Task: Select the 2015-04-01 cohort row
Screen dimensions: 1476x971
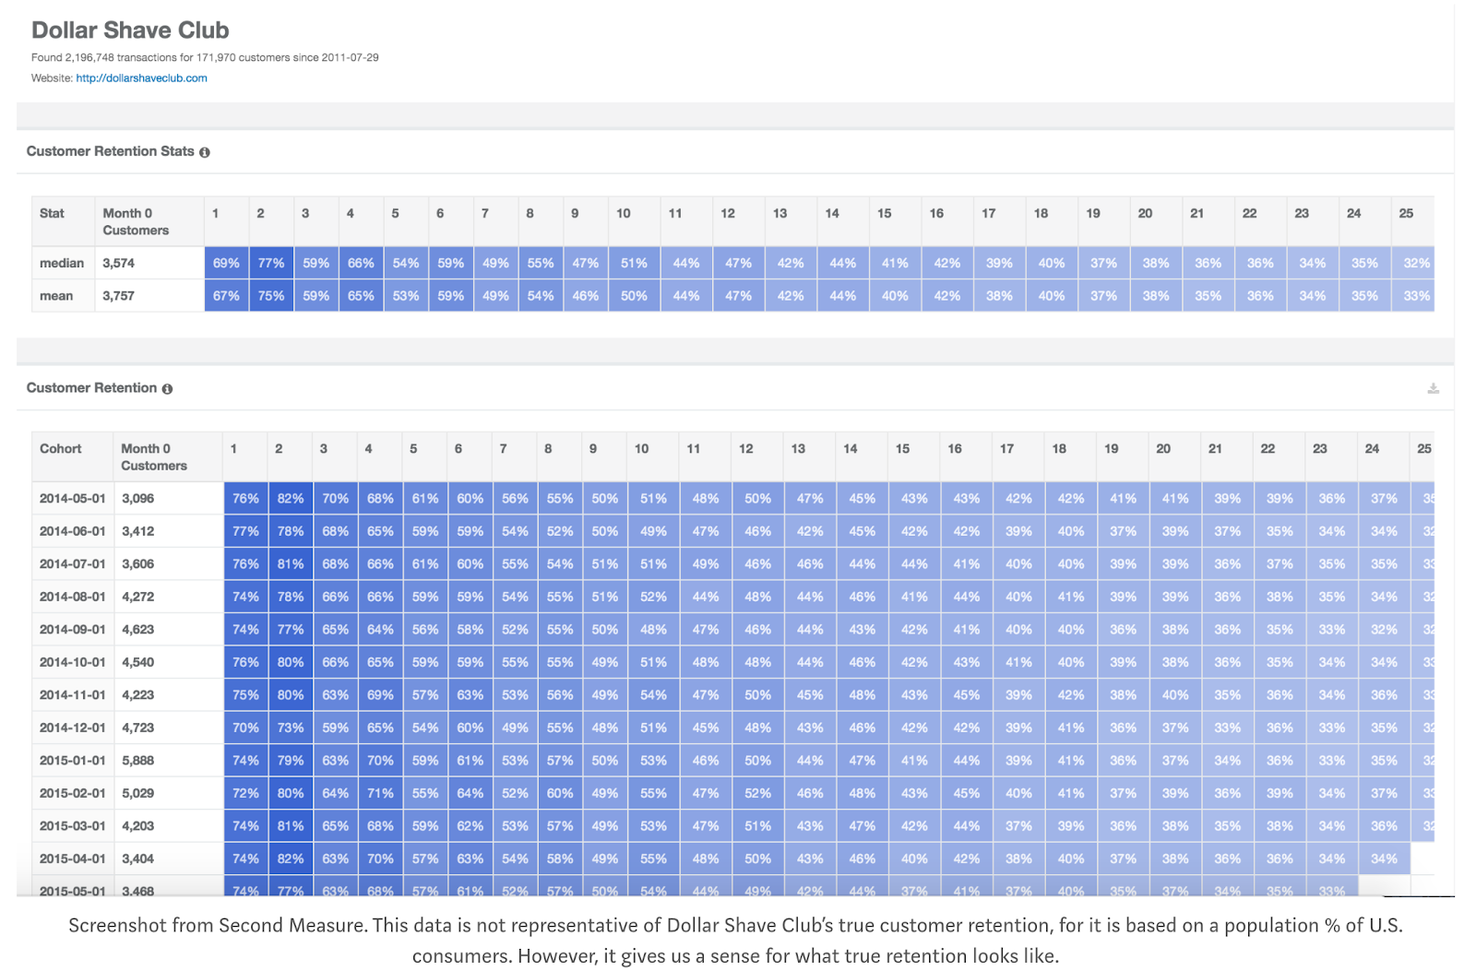Action: click(732, 859)
